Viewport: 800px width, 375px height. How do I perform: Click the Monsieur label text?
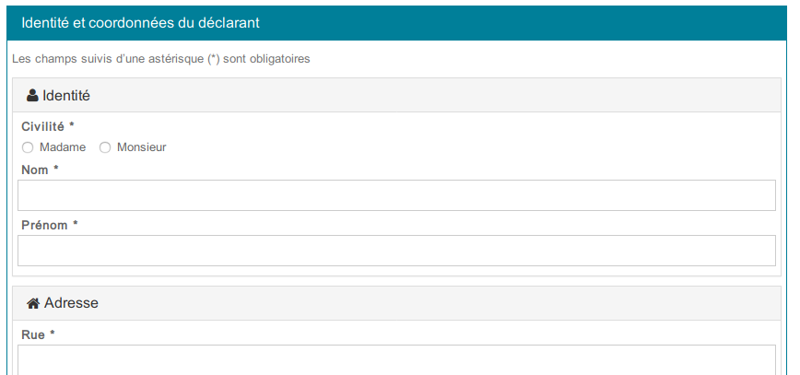coord(142,147)
